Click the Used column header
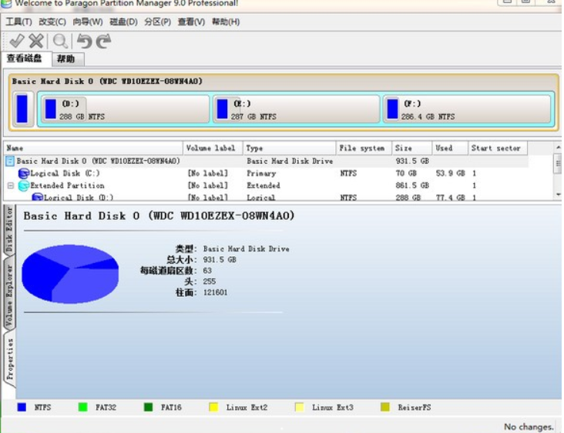Viewport: 564px width, 433px height. [x=450, y=148]
